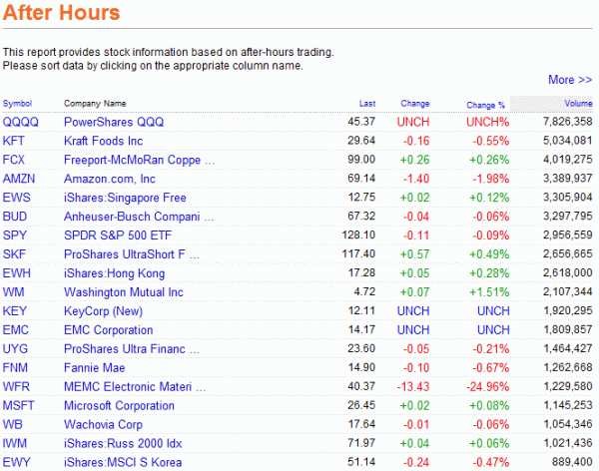Sort by Change % column header
This screenshot has height=471, width=599.
point(485,105)
